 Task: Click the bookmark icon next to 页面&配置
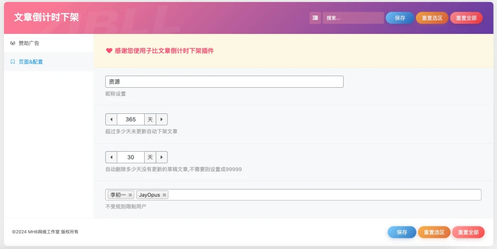13,62
